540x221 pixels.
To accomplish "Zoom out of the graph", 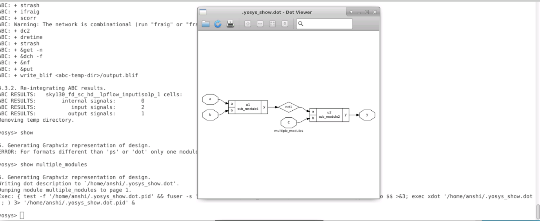I will [260, 24].
